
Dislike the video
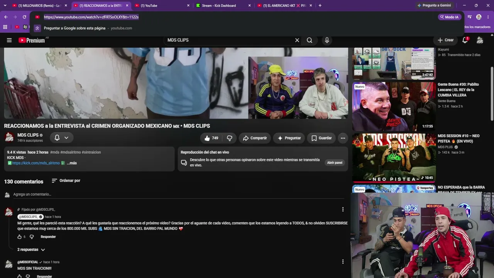(x=230, y=138)
